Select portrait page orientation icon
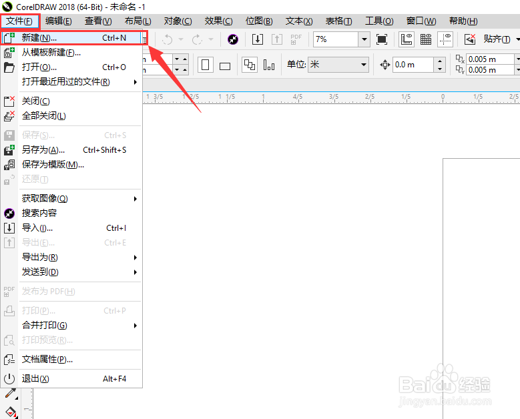This screenshot has height=419, width=520. pos(206,65)
